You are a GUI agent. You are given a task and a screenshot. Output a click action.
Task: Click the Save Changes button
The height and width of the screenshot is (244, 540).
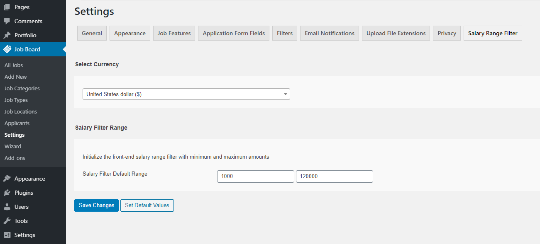[x=96, y=205]
